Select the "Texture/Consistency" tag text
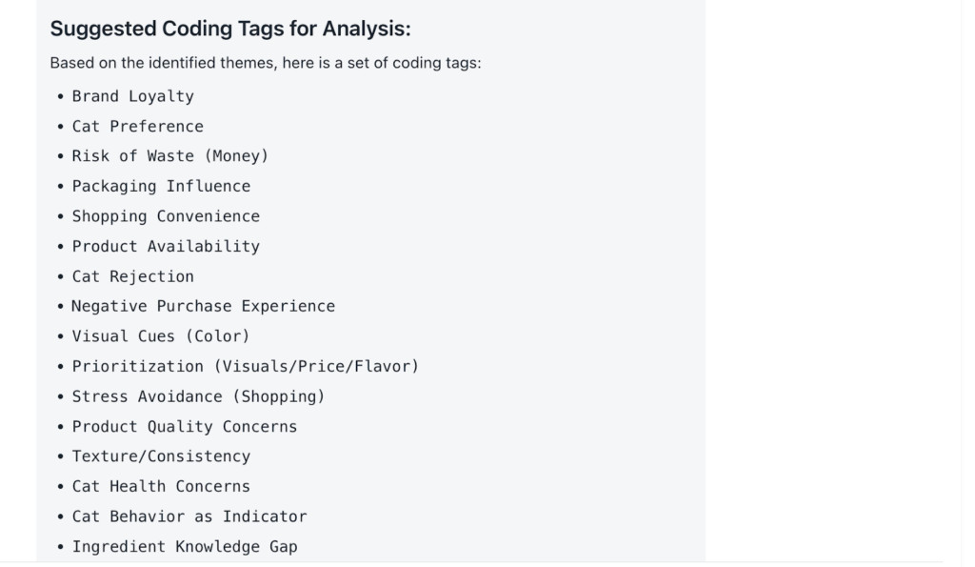Screen dimensions: 975x567 [161, 456]
